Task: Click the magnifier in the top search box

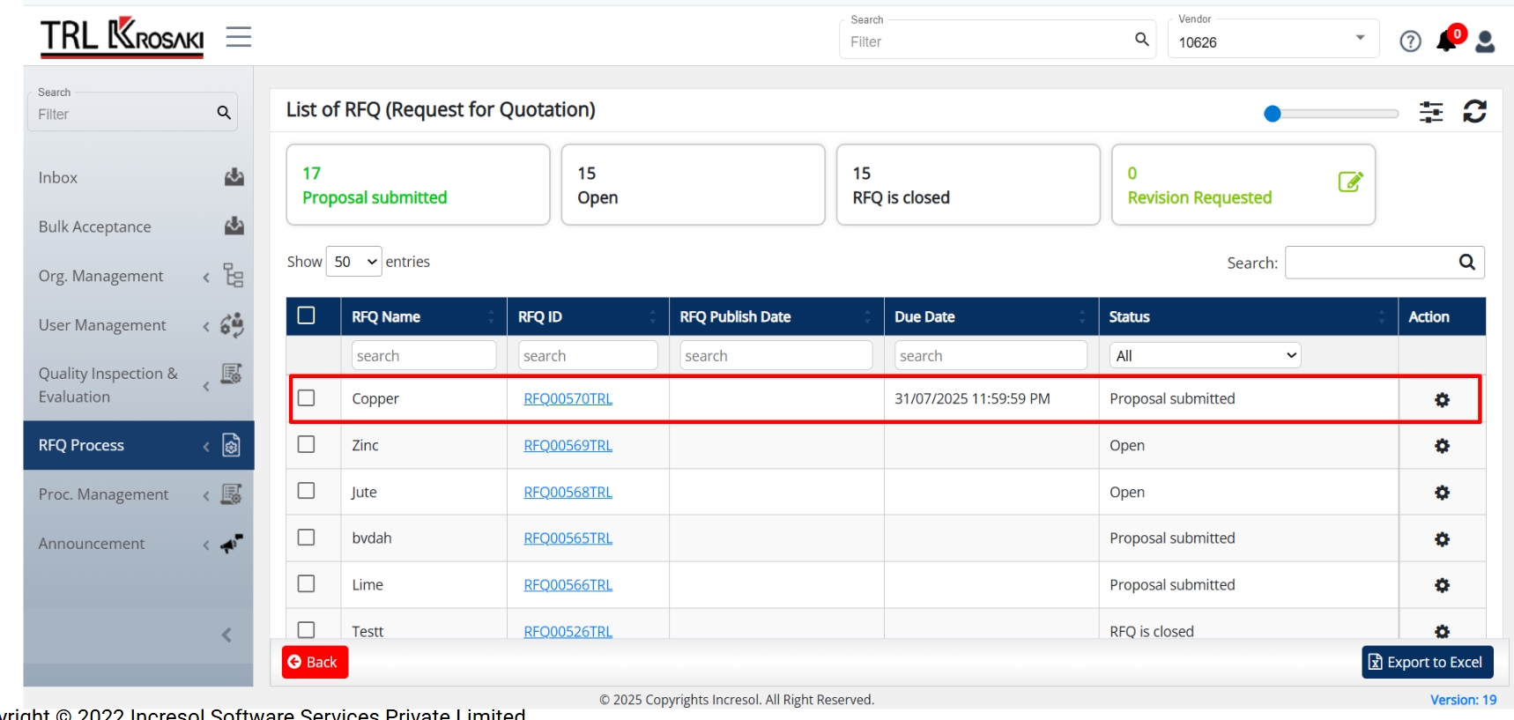Action: [1141, 40]
